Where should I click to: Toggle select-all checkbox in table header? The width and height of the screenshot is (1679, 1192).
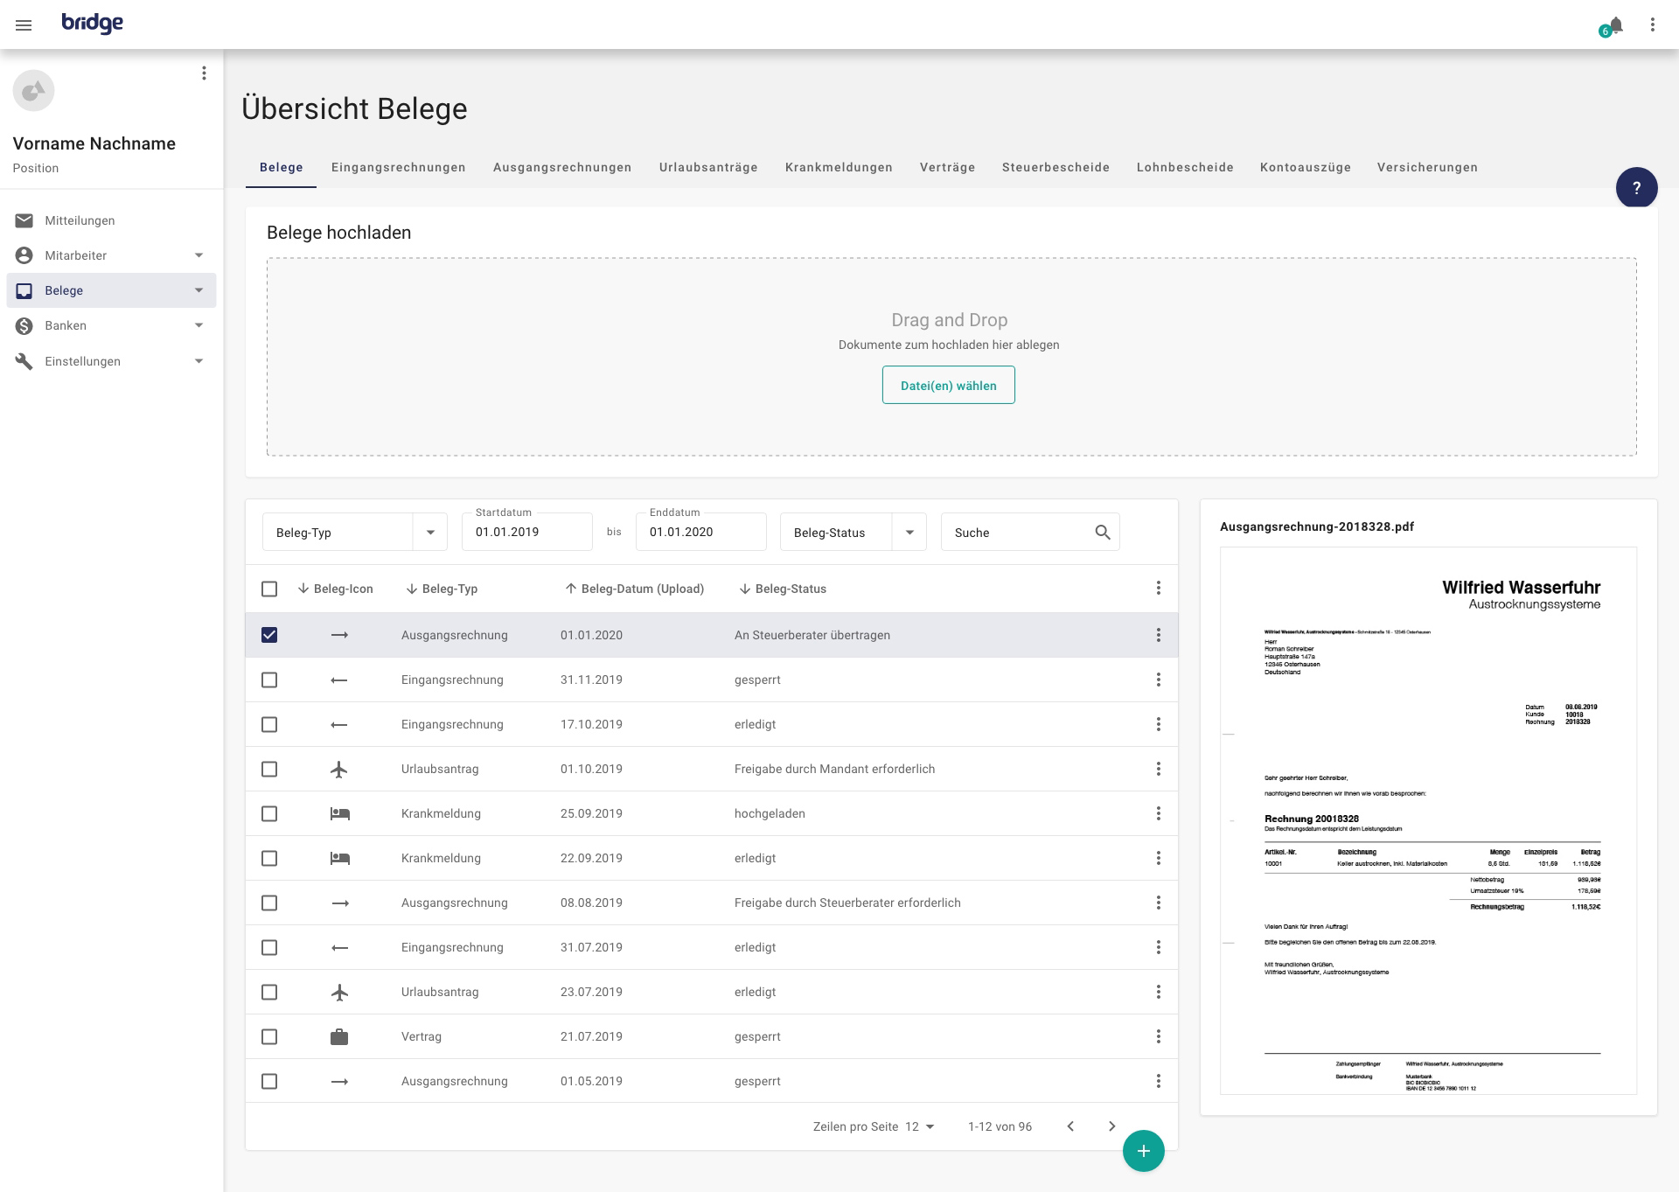[269, 589]
